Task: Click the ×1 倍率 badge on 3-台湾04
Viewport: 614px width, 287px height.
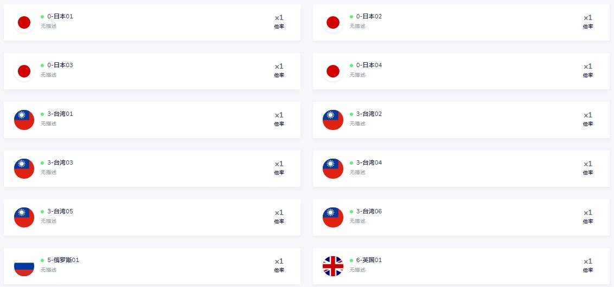Action: (x=588, y=168)
